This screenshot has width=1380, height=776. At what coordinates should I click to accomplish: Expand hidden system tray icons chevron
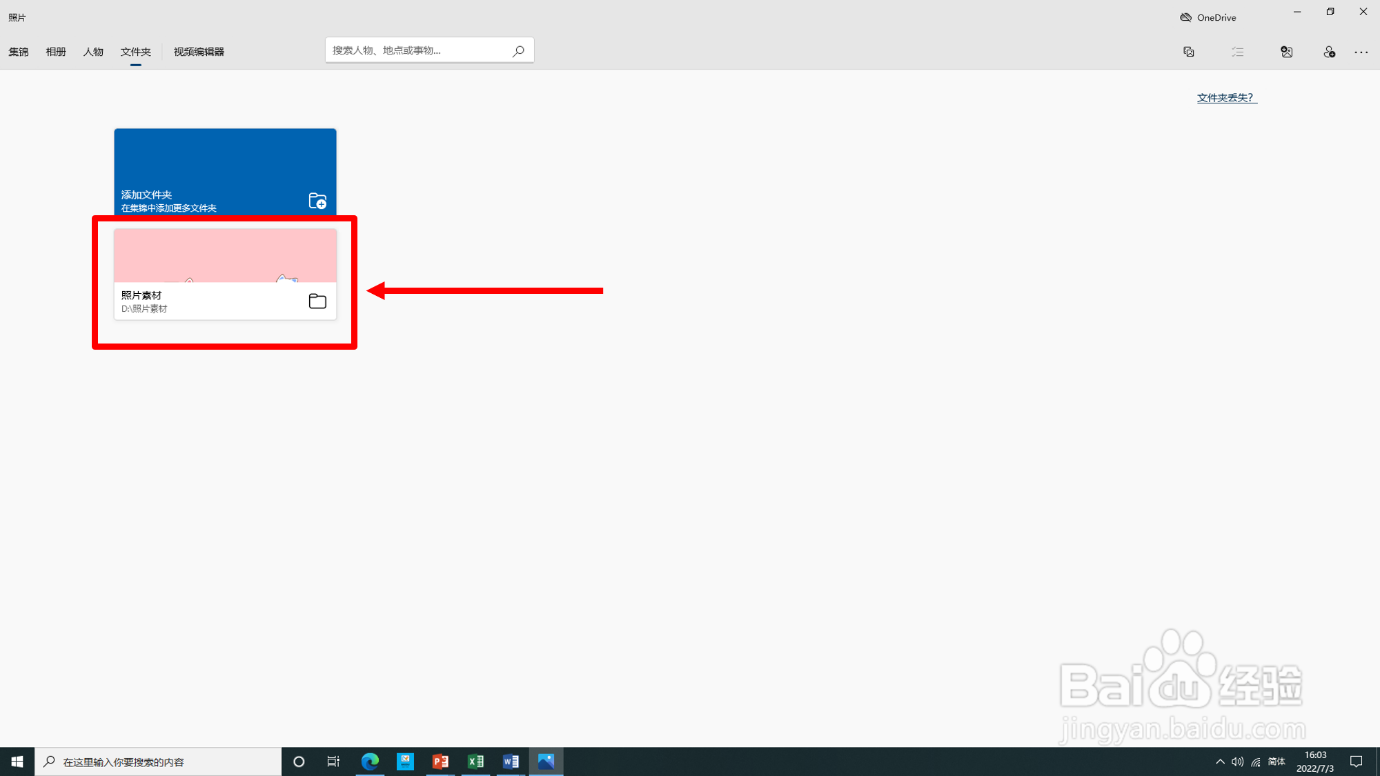pos(1220,762)
